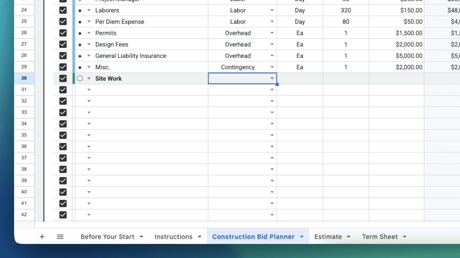Viewport: 460px width, 258px height.
Task: Uncheck the checkbox in row 42
Action: click(x=63, y=215)
